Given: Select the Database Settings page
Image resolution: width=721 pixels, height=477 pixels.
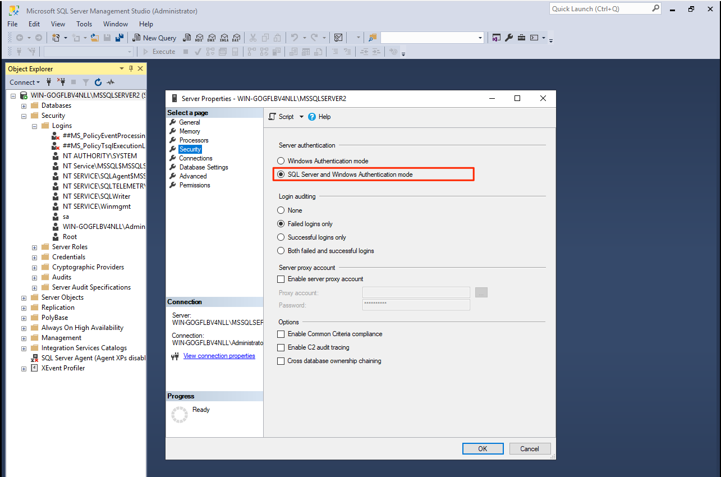Looking at the screenshot, I should click(x=204, y=167).
